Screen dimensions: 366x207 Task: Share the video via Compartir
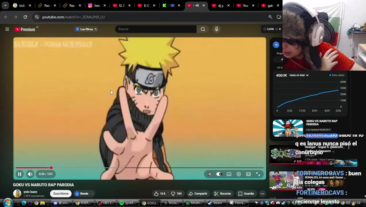click(198, 193)
